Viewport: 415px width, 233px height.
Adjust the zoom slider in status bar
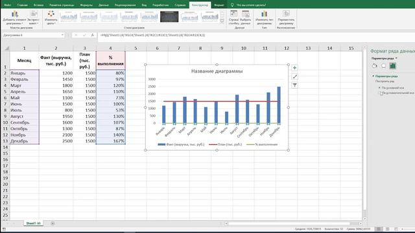click(408, 229)
